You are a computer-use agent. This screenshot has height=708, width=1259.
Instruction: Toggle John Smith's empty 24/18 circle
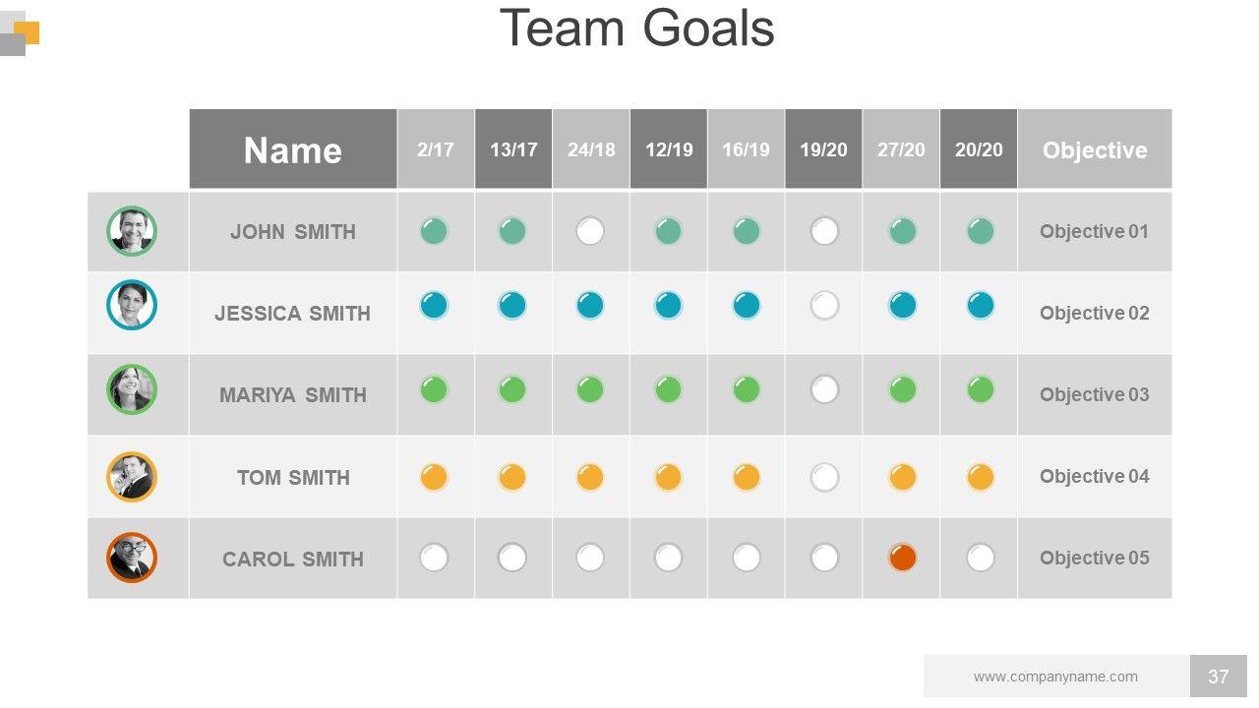click(x=590, y=231)
